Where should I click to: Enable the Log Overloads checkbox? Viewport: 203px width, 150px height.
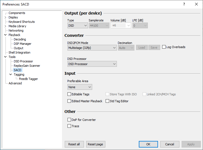[x=164, y=47]
